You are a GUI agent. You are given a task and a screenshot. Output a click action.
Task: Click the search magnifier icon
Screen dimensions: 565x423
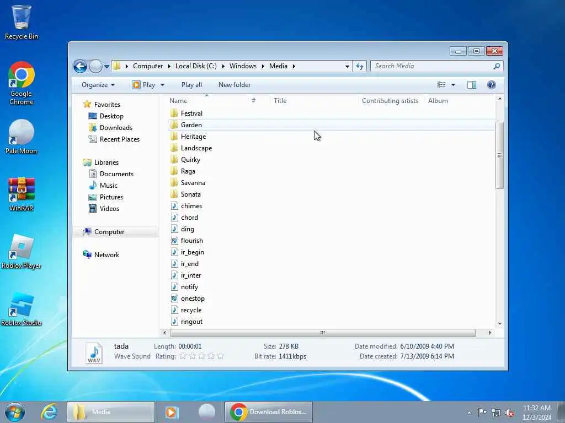(497, 66)
